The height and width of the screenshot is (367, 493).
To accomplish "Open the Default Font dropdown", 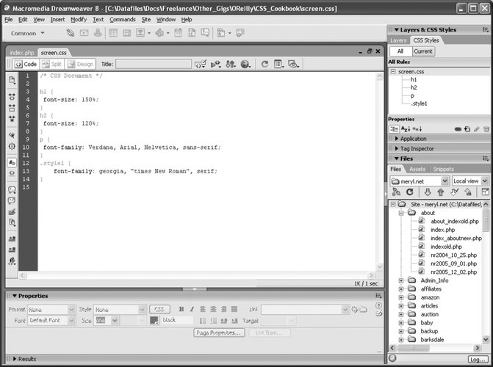I will pyautogui.click(x=71, y=321).
